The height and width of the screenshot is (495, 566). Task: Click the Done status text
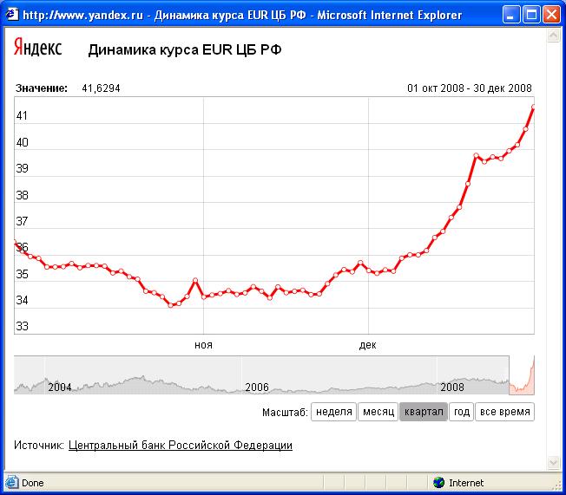[32, 483]
